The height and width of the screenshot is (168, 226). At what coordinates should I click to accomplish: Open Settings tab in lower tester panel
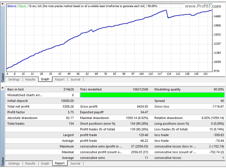pos(14,163)
